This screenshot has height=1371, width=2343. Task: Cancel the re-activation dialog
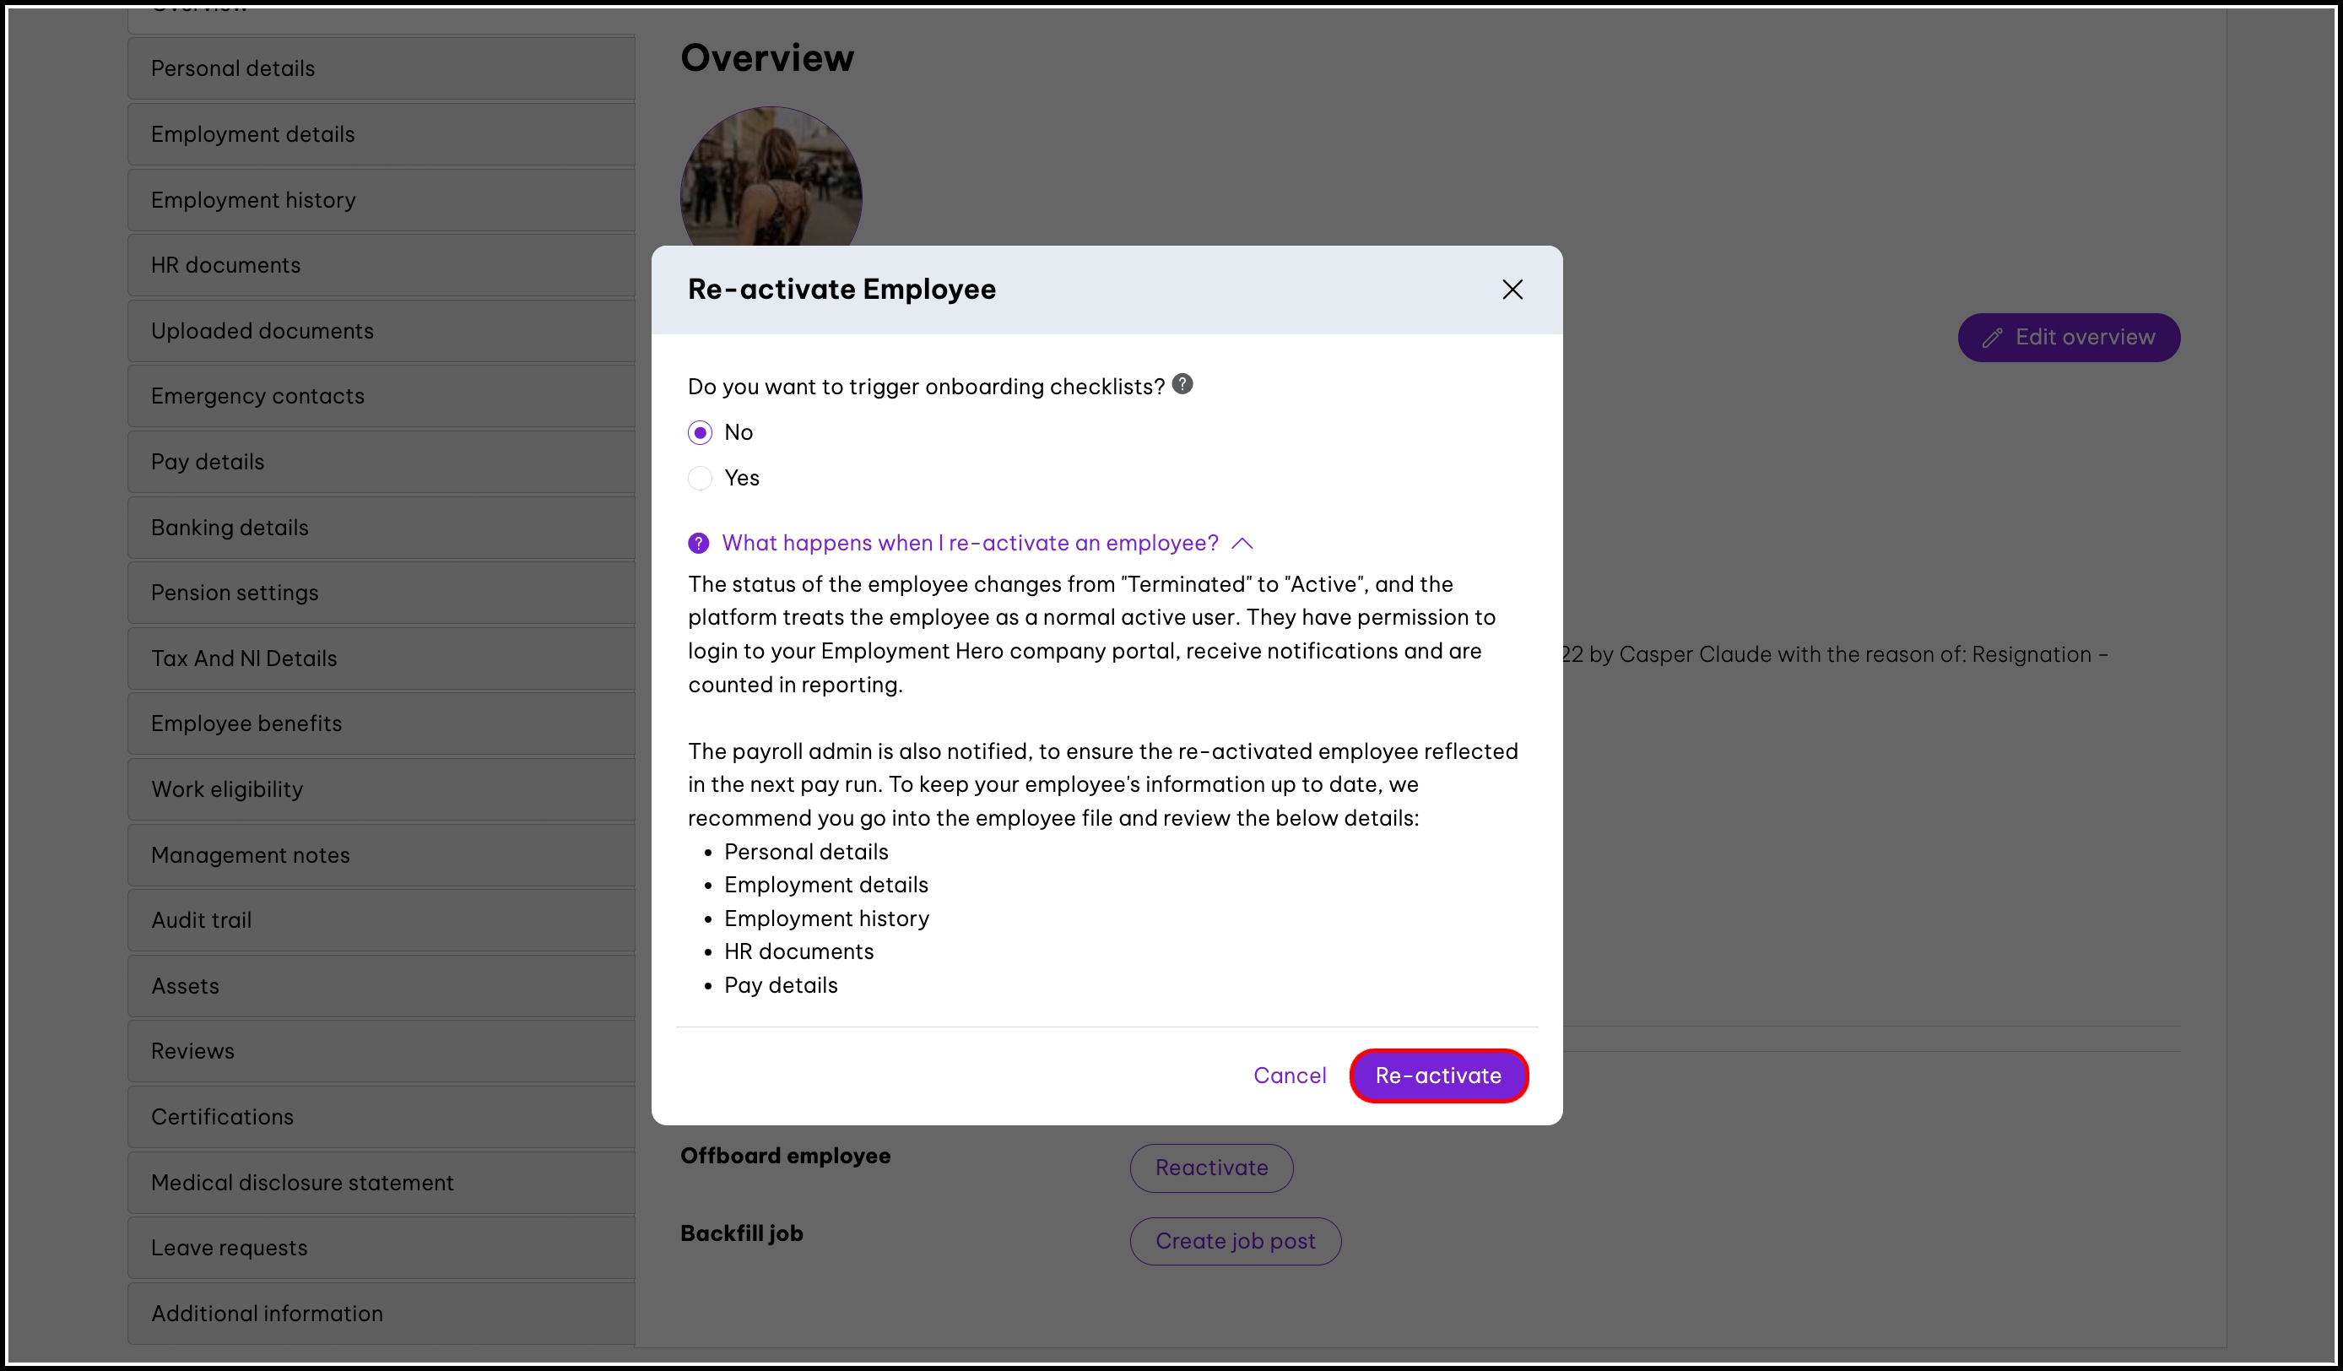1289,1076
